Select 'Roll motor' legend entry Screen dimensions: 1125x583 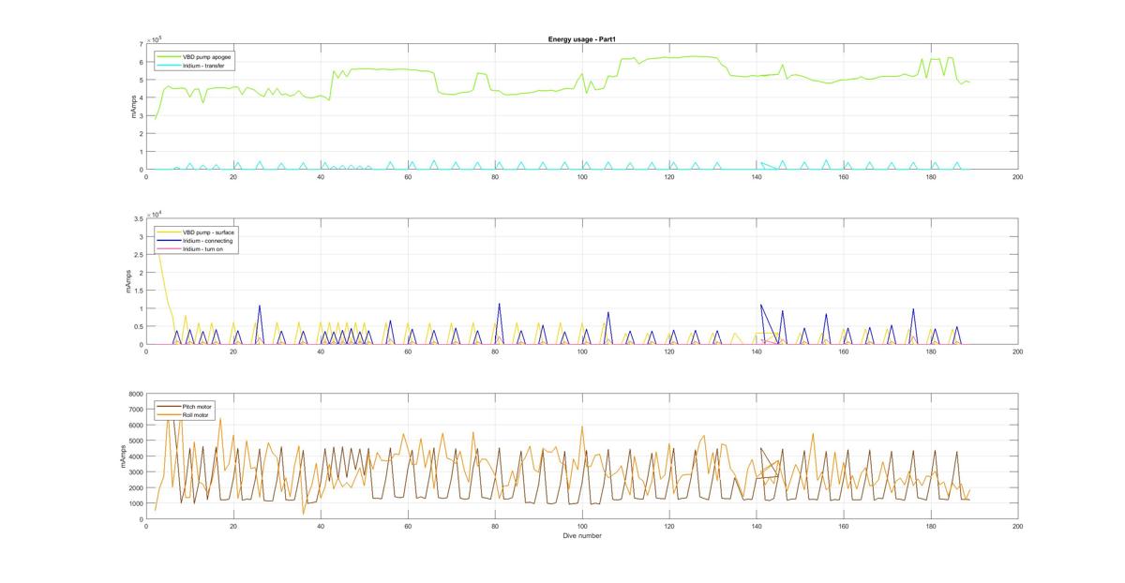(x=197, y=413)
